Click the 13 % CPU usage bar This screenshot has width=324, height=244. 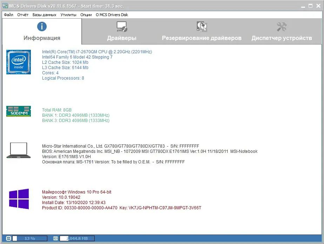(30, 238)
